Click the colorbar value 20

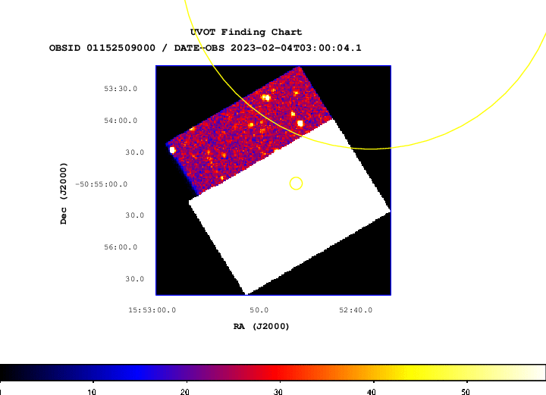(185, 392)
